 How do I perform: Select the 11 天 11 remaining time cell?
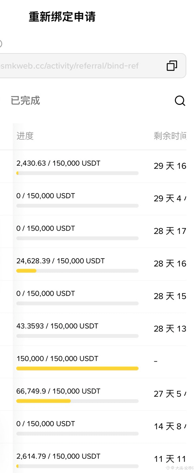click(x=170, y=459)
